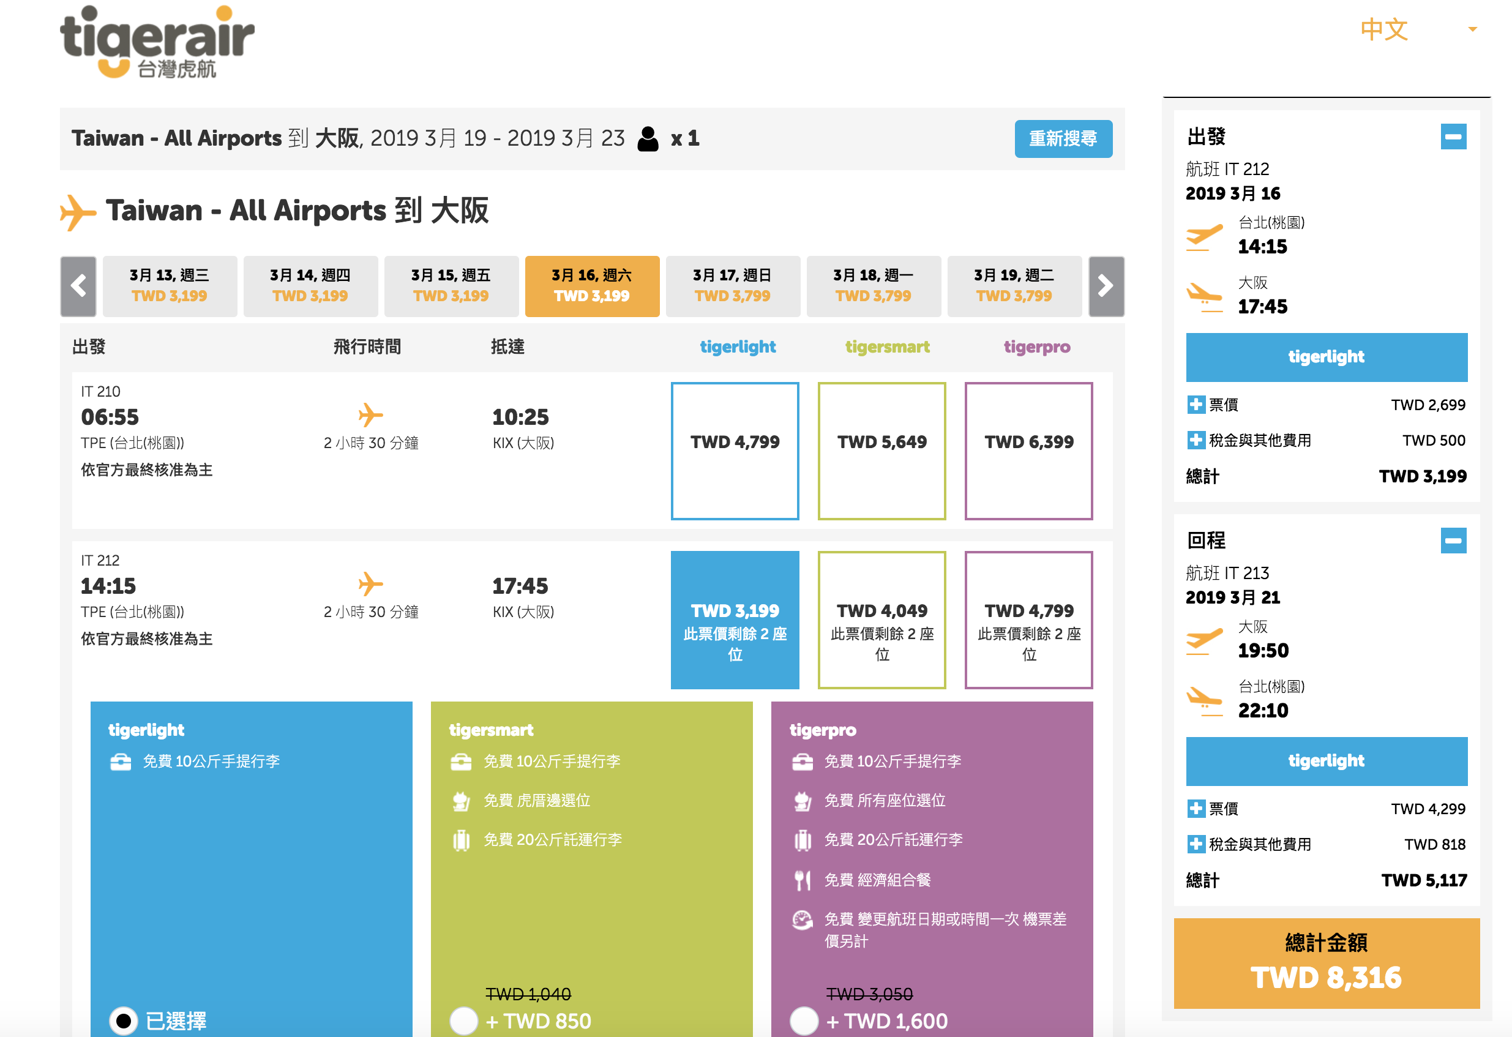Viewport: 1512px width, 1037px height.
Task: Go to previous dates with left arrow
Action: point(79,286)
